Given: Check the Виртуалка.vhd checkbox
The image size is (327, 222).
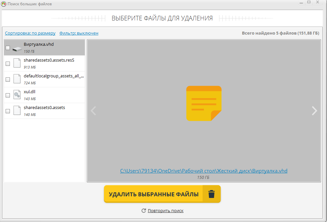Looking at the screenshot, I should click(8, 48).
